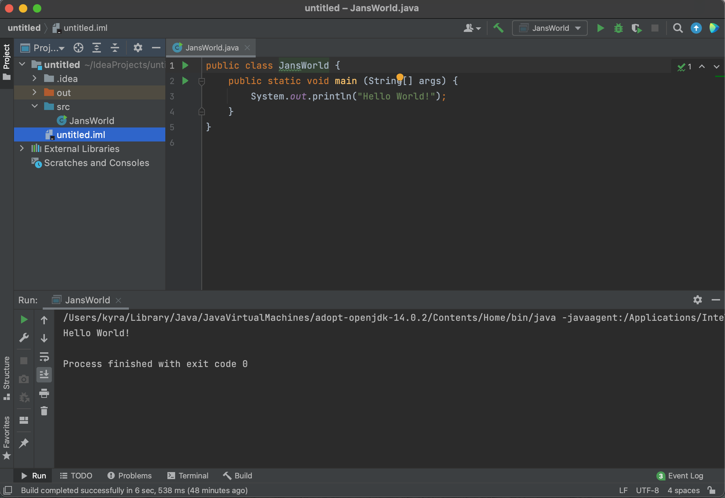Click the tool windows quick access icon
The image size is (725, 498).
8,490
